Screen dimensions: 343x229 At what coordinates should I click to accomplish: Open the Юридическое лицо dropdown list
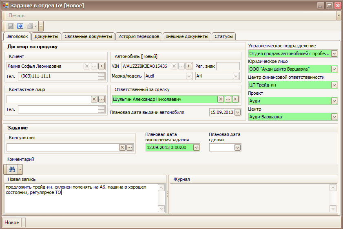click(334, 69)
